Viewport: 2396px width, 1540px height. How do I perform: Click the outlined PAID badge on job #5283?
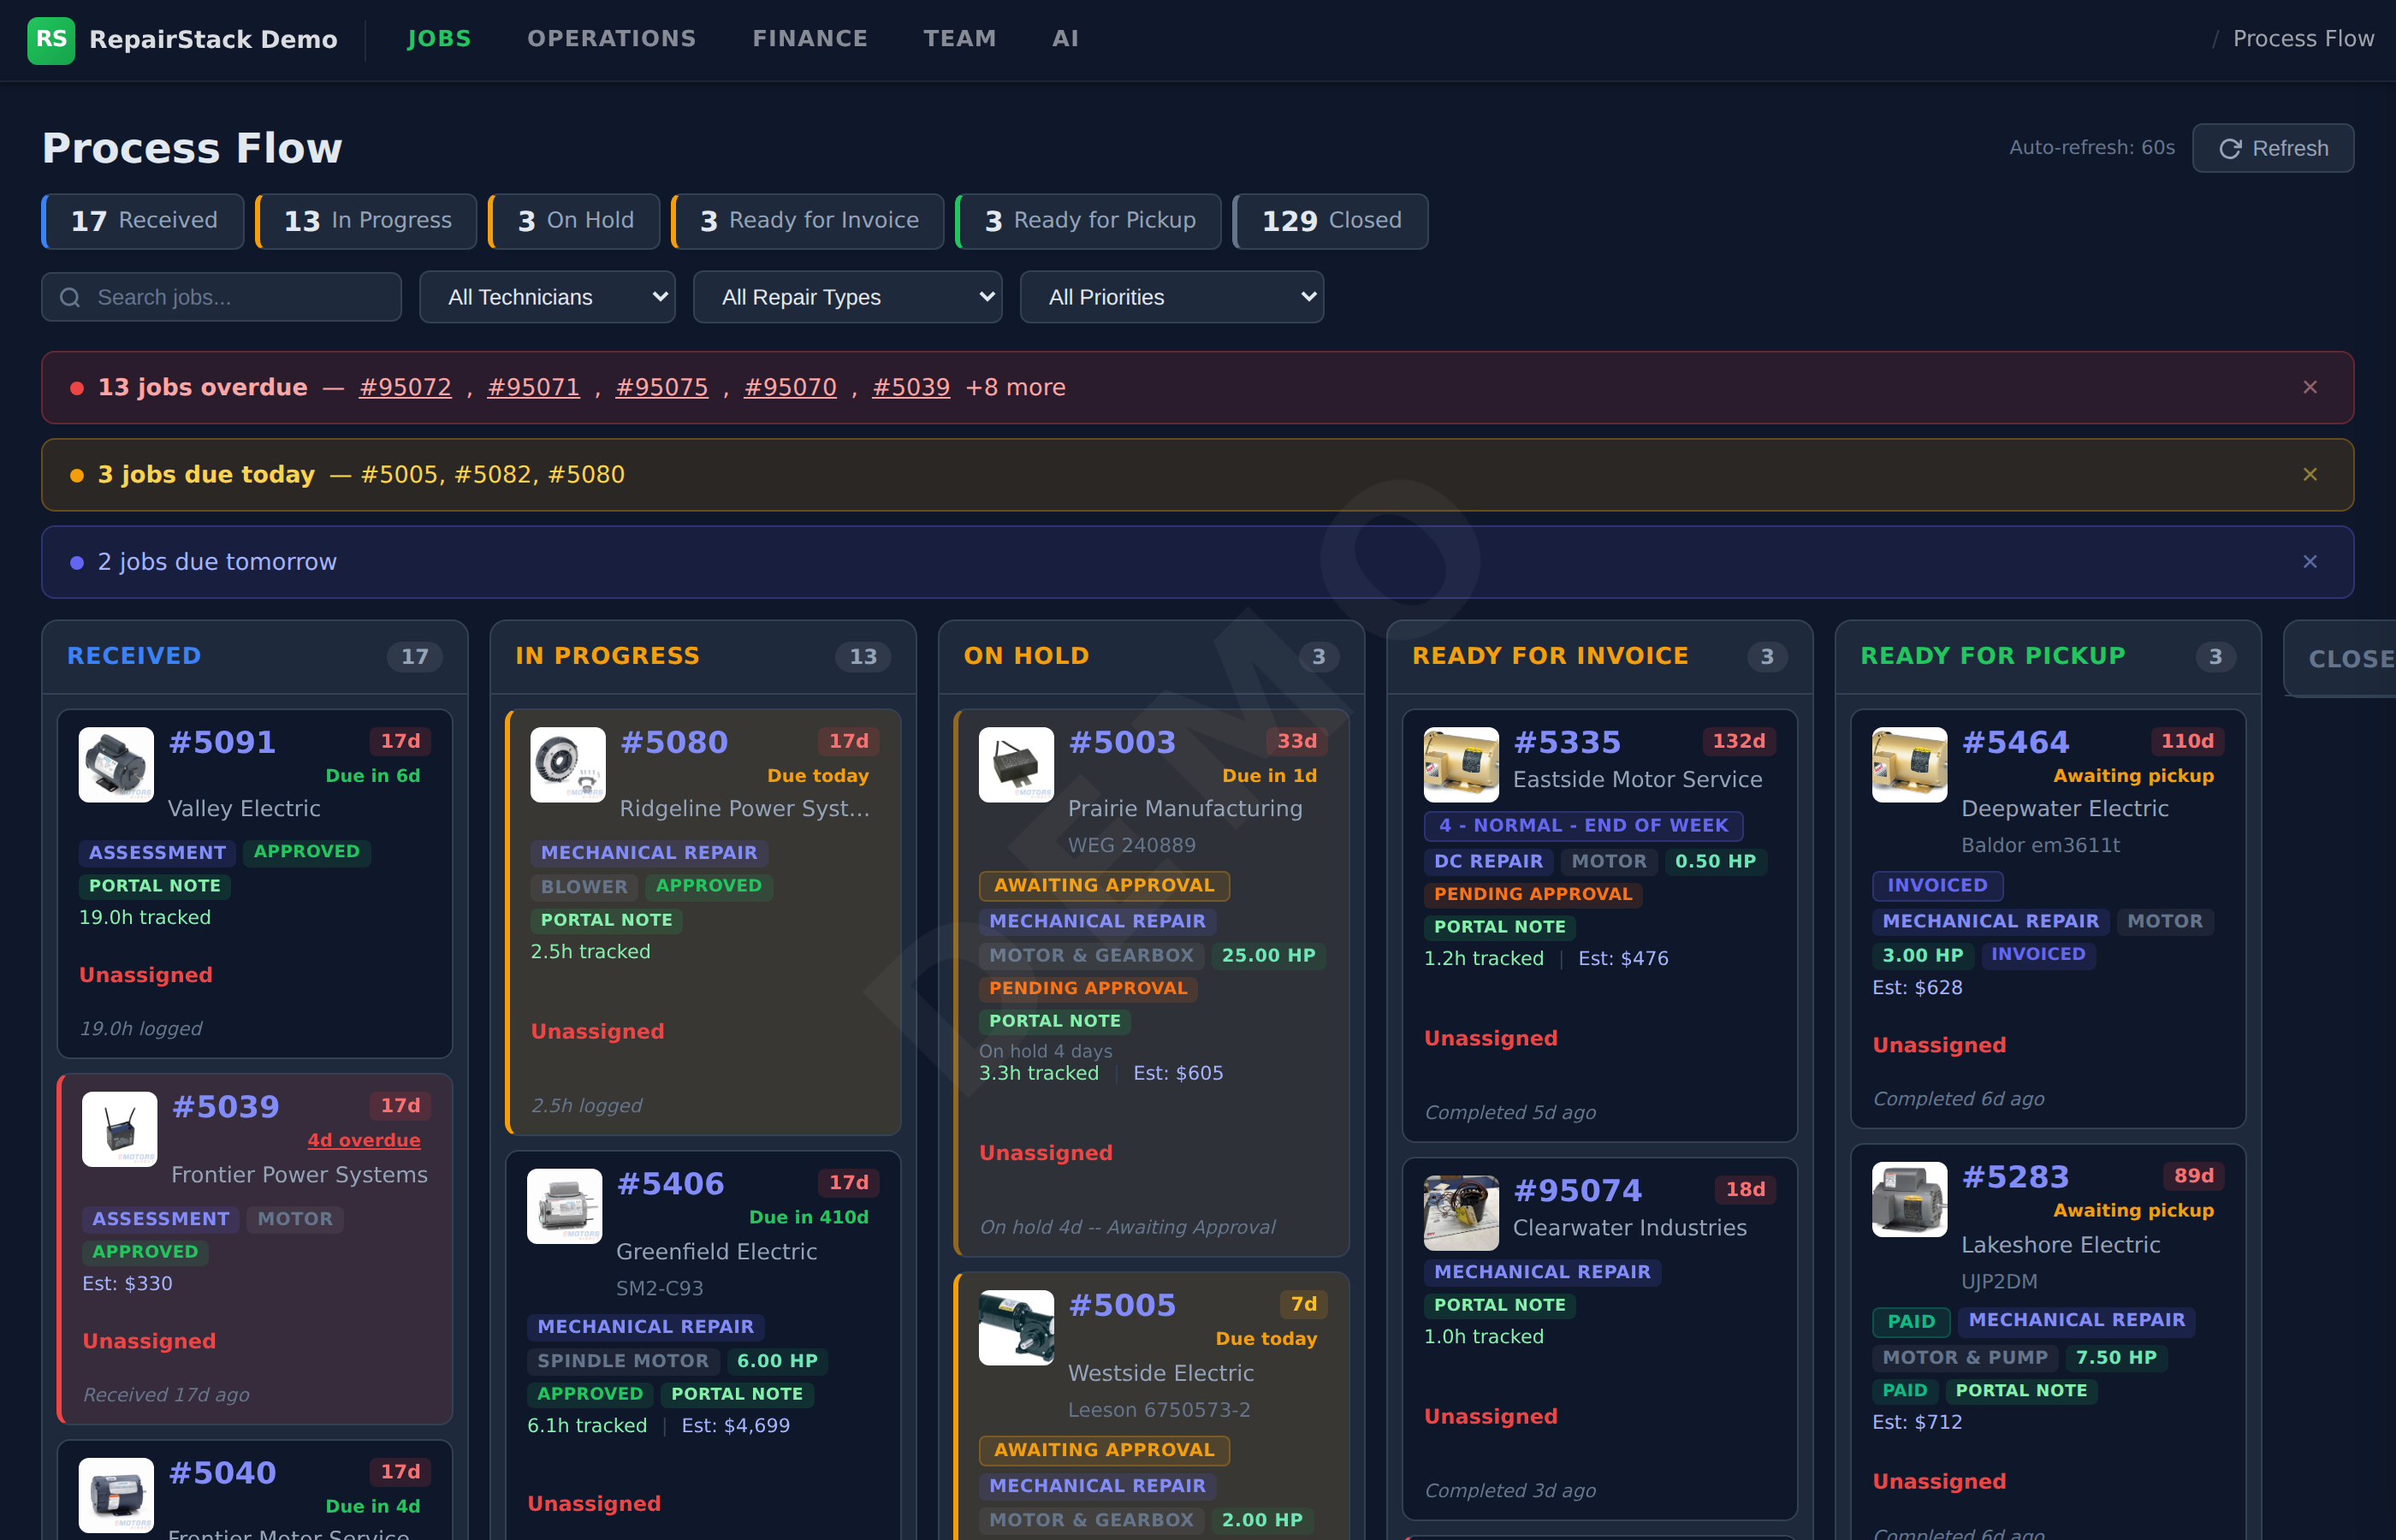(x=1911, y=1322)
